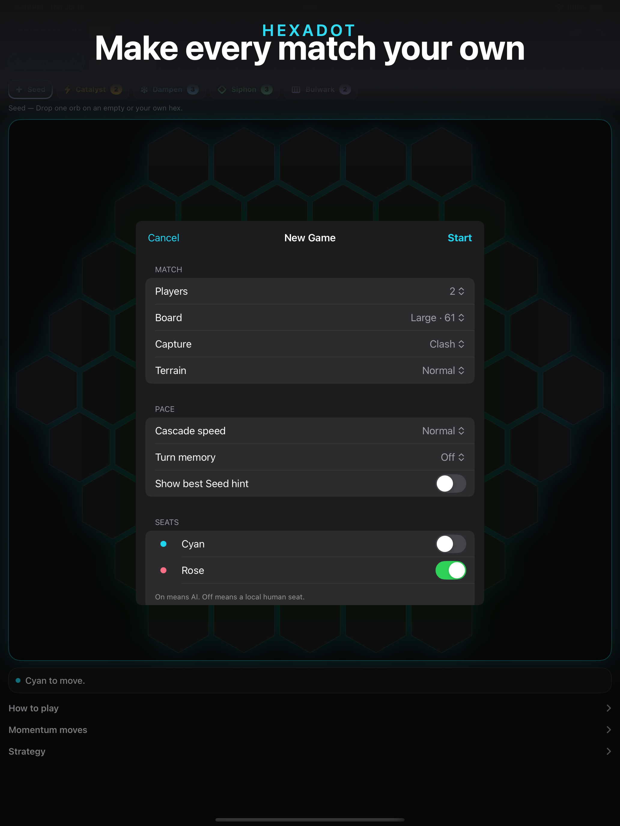
Task: Cancel the New Game dialog
Action: click(163, 238)
